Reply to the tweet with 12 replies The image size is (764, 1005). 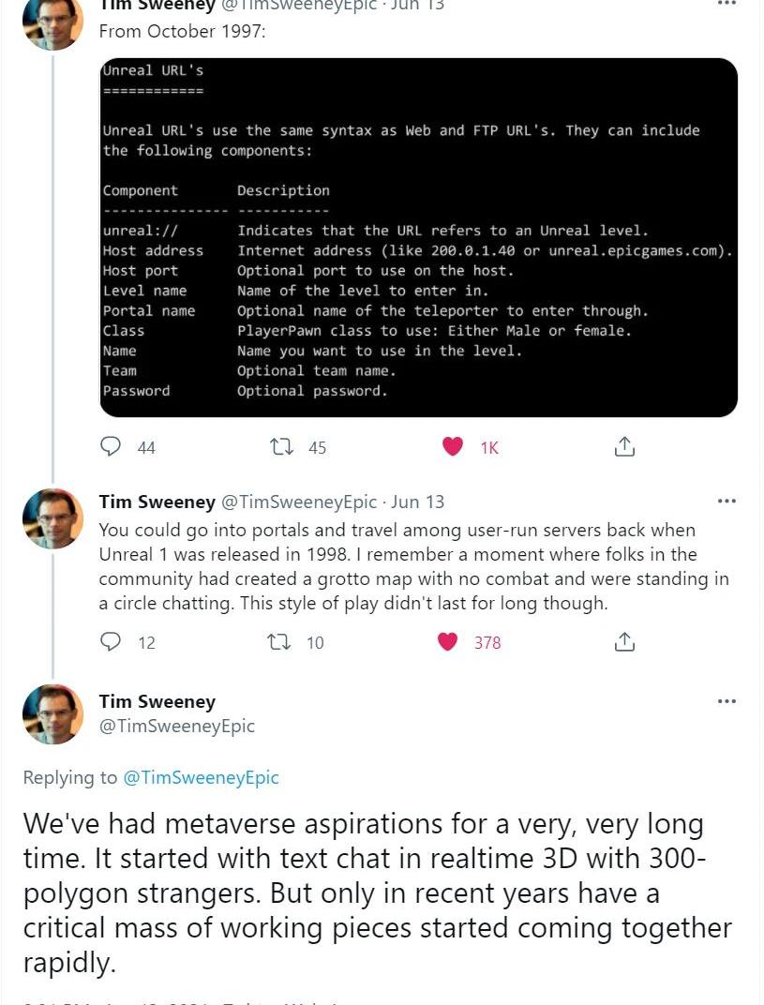click(112, 642)
